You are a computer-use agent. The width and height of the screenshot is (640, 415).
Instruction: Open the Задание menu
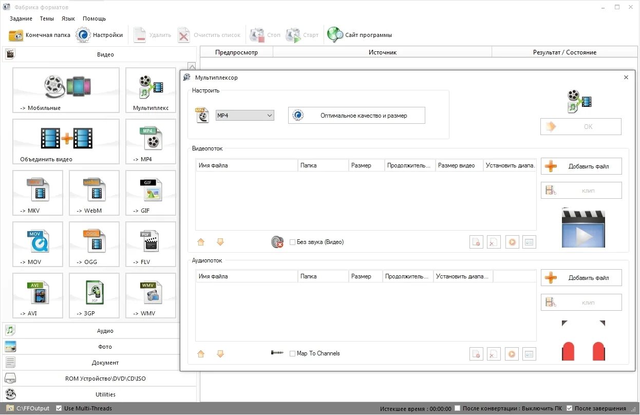point(21,18)
